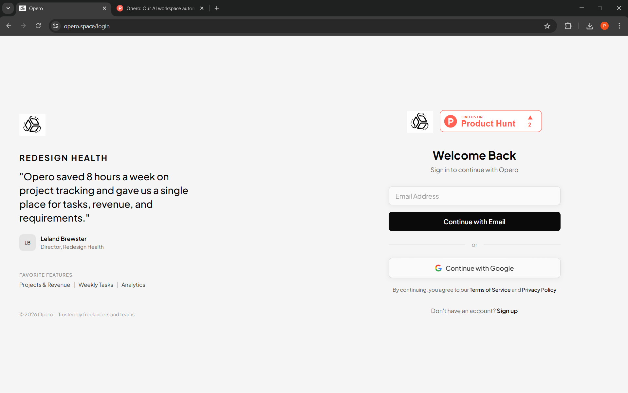Click the browser forward arrow
The width and height of the screenshot is (628, 393).
(x=23, y=26)
